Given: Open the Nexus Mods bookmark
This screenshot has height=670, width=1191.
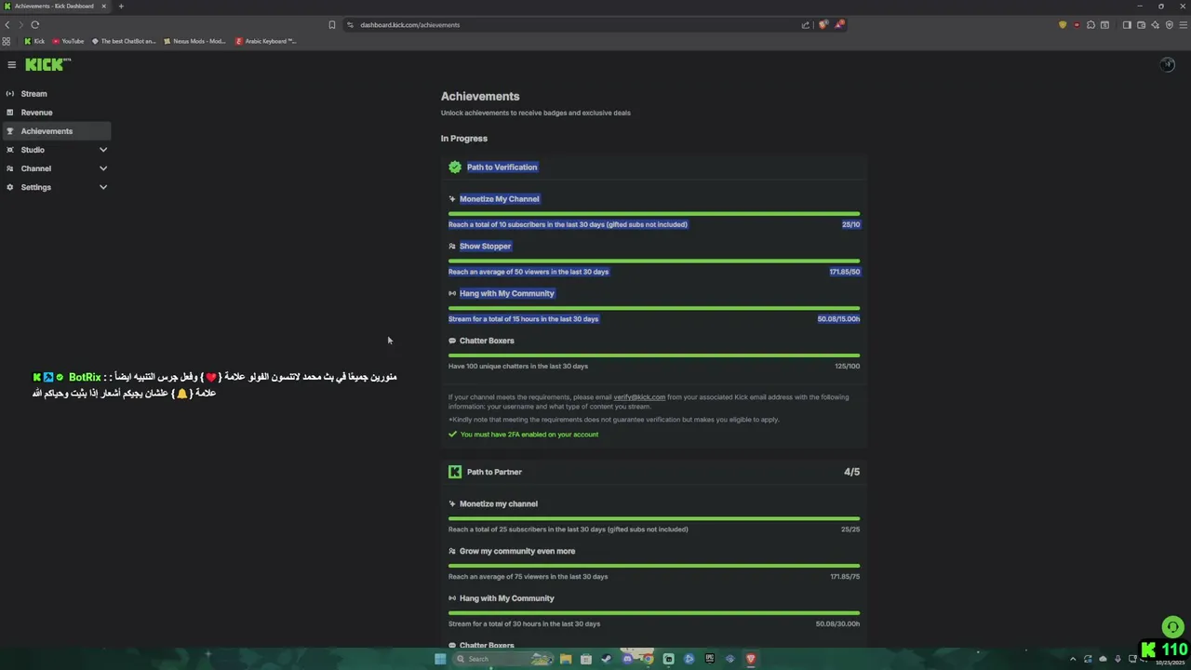Looking at the screenshot, I should 194,41.
